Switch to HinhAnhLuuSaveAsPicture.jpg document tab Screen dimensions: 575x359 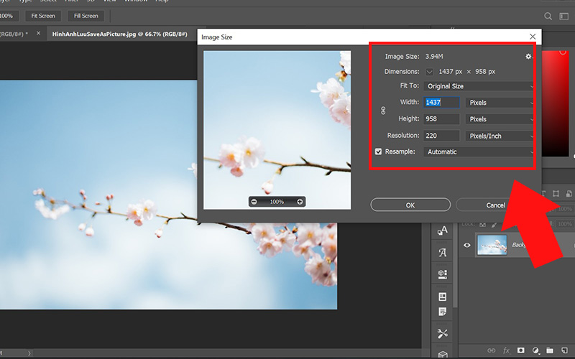coord(119,34)
